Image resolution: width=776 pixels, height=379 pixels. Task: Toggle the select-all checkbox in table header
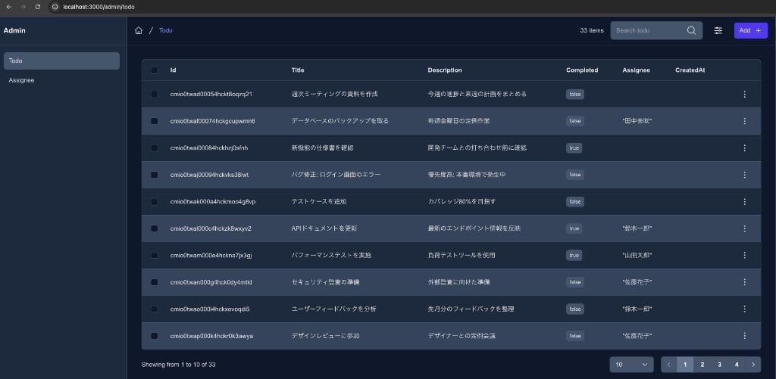pos(155,70)
